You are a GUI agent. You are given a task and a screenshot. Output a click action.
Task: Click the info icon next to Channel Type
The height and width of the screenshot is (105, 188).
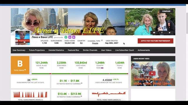tap(102, 40)
